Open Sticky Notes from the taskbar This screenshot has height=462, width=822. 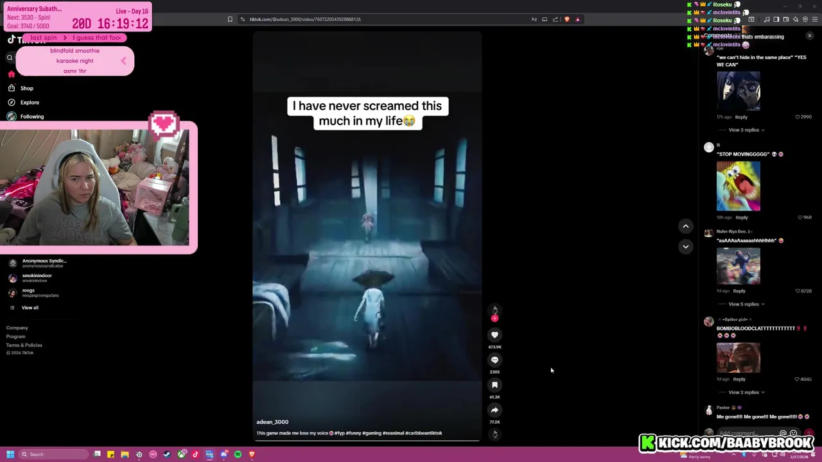click(x=110, y=454)
